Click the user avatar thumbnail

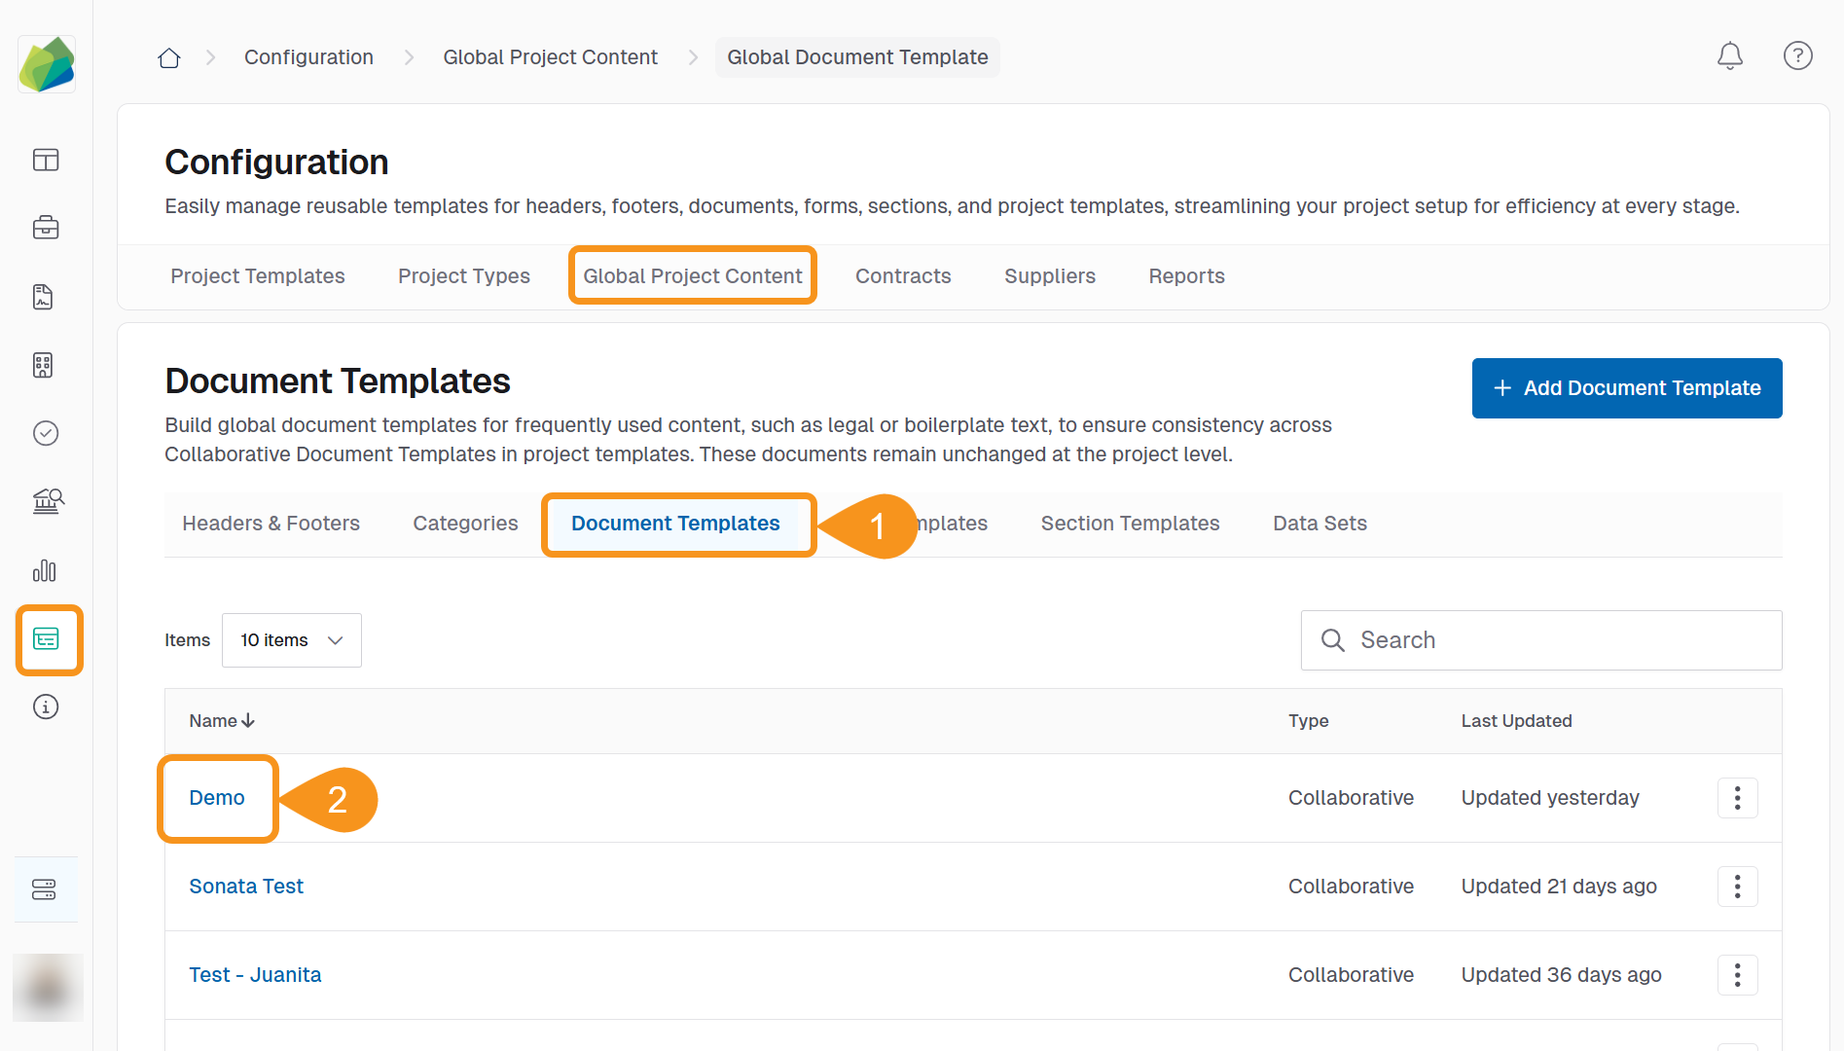[x=47, y=987]
